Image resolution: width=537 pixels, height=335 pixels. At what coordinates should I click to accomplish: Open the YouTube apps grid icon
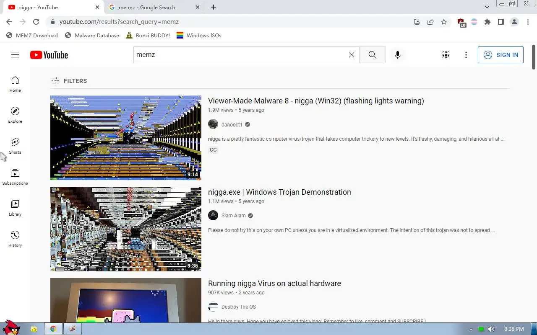pyautogui.click(x=446, y=55)
